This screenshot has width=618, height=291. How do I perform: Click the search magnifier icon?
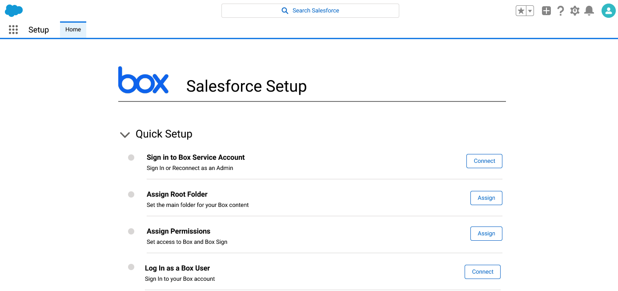[285, 11]
